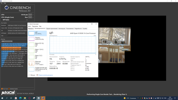Switch to Службы tab
This screenshot has height=100, width=178.
(x=85, y=29)
